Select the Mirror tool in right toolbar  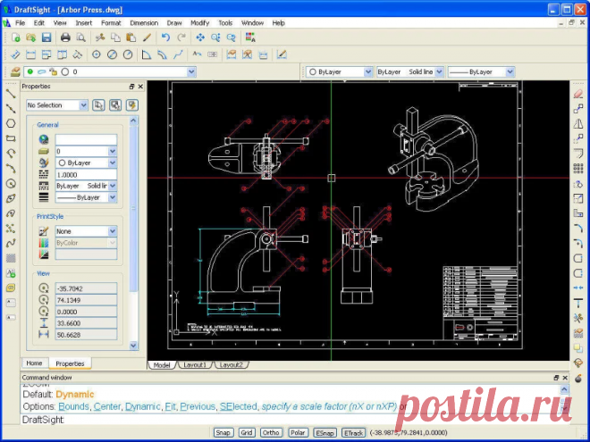pos(578,123)
